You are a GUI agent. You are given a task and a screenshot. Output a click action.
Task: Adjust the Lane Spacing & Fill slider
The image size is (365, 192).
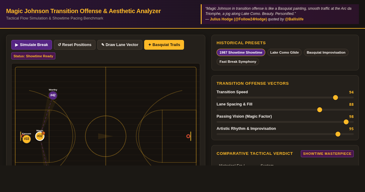click(285, 110)
